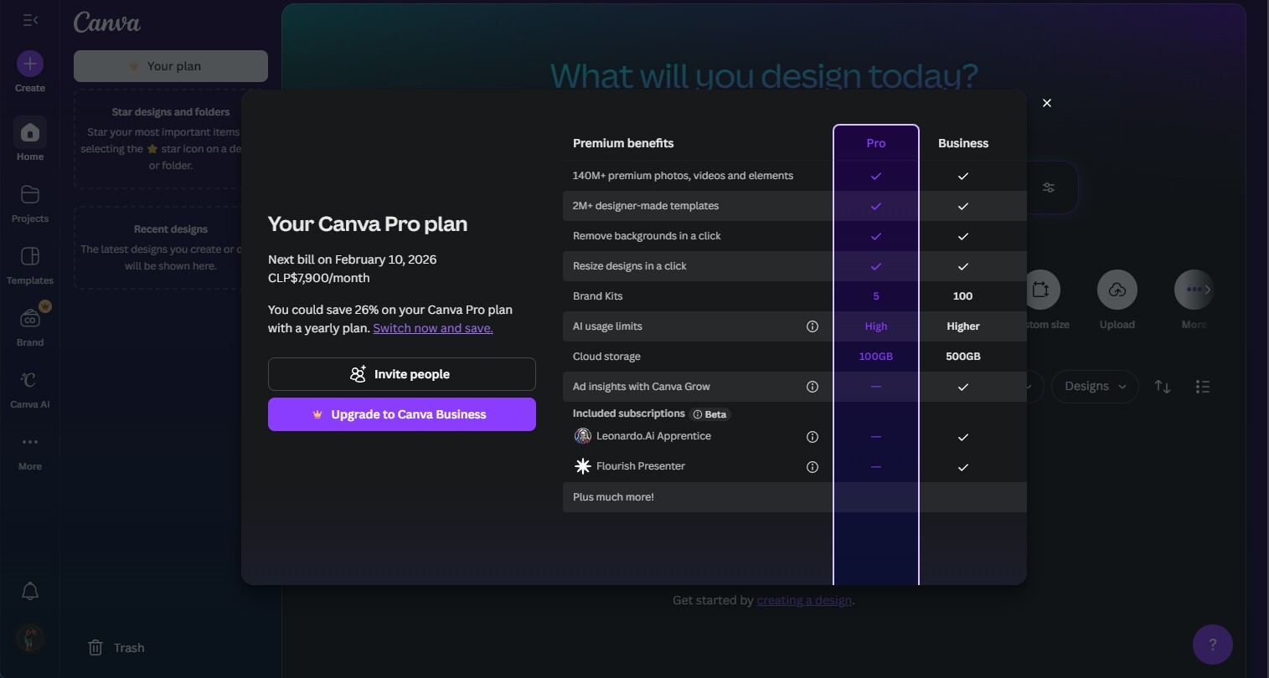Viewport: 1269px width, 678px height.
Task: Open the More sidebar menu
Action: pos(30,443)
